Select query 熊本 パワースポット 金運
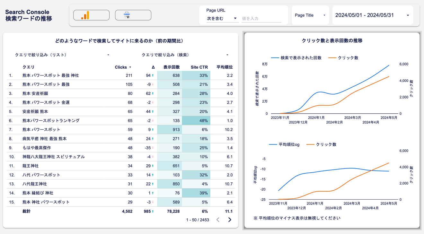The width and height of the screenshot is (424, 234). tap(46, 102)
